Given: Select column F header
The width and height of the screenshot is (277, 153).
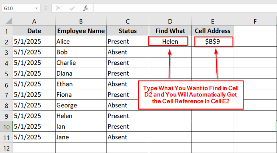Looking at the screenshot, I should click(255, 21).
